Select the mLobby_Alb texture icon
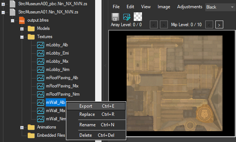 click(40, 45)
